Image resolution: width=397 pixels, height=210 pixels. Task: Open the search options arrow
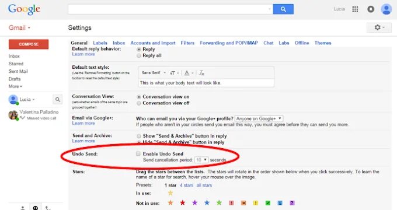269,9
